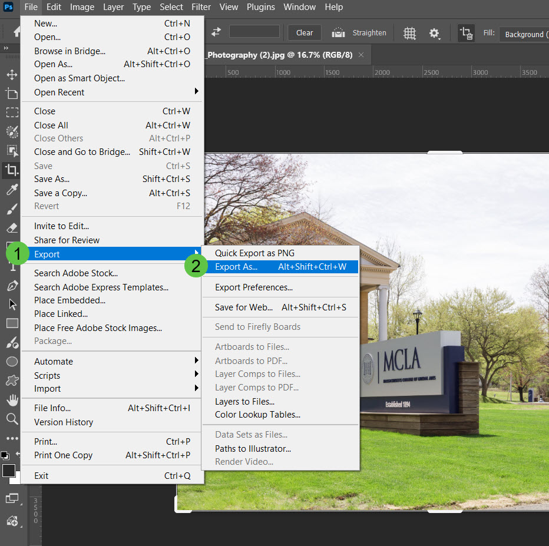Screen dimensions: 549x546
Task: Open the Layer menu
Action: [113, 7]
